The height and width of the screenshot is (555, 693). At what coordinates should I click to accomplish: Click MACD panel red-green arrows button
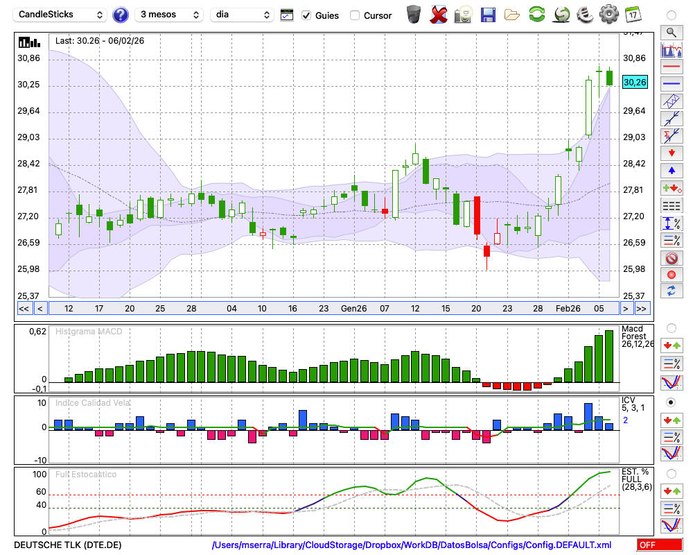[672, 345]
